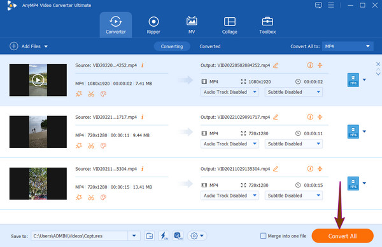Click the Add Files button

[x=25, y=46]
